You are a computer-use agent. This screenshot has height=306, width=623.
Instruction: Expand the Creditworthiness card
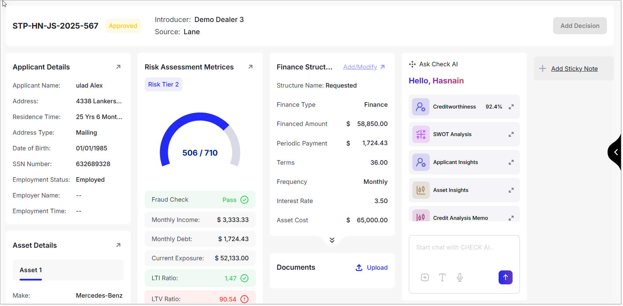click(x=511, y=107)
